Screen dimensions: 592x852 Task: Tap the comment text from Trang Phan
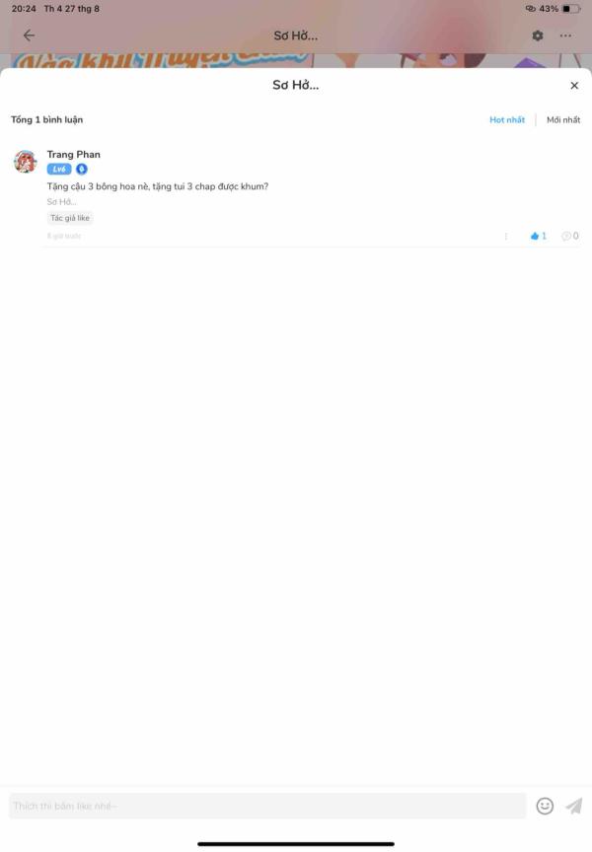(158, 186)
